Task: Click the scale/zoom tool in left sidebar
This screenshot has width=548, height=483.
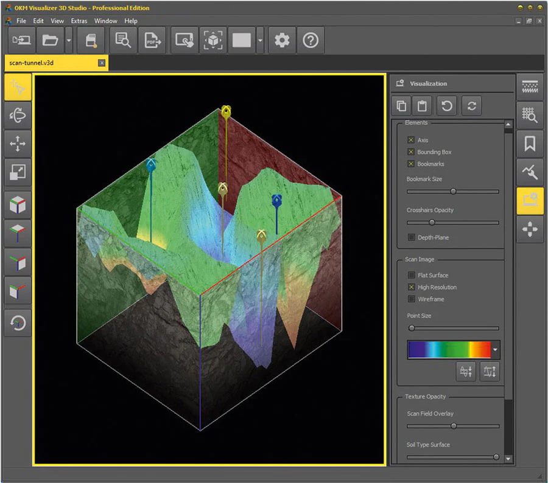Action: click(x=18, y=173)
